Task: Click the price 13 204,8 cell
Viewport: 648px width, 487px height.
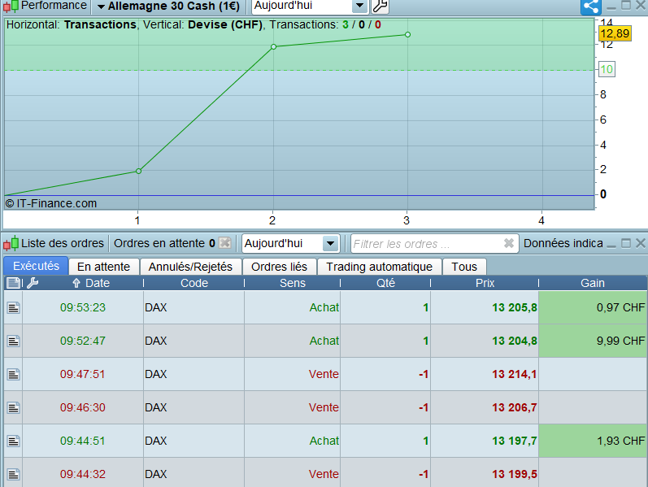Action: [485, 341]
